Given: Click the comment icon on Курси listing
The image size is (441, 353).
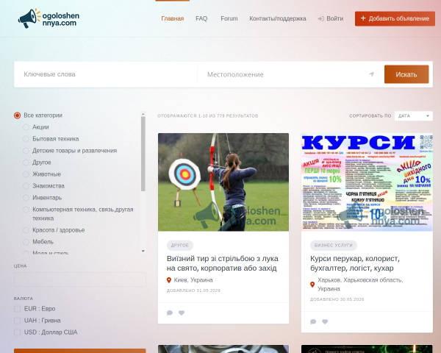Looking at the screenshot, I should (313, 322).
